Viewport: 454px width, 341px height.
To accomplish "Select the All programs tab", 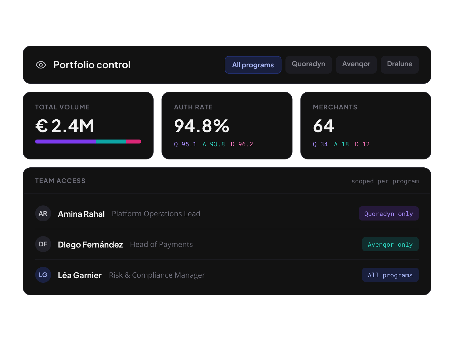I will tap(253, 65).
